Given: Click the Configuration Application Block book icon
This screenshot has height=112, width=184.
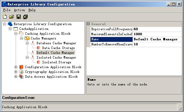Looking at the screenshot, I should (21, 67).
